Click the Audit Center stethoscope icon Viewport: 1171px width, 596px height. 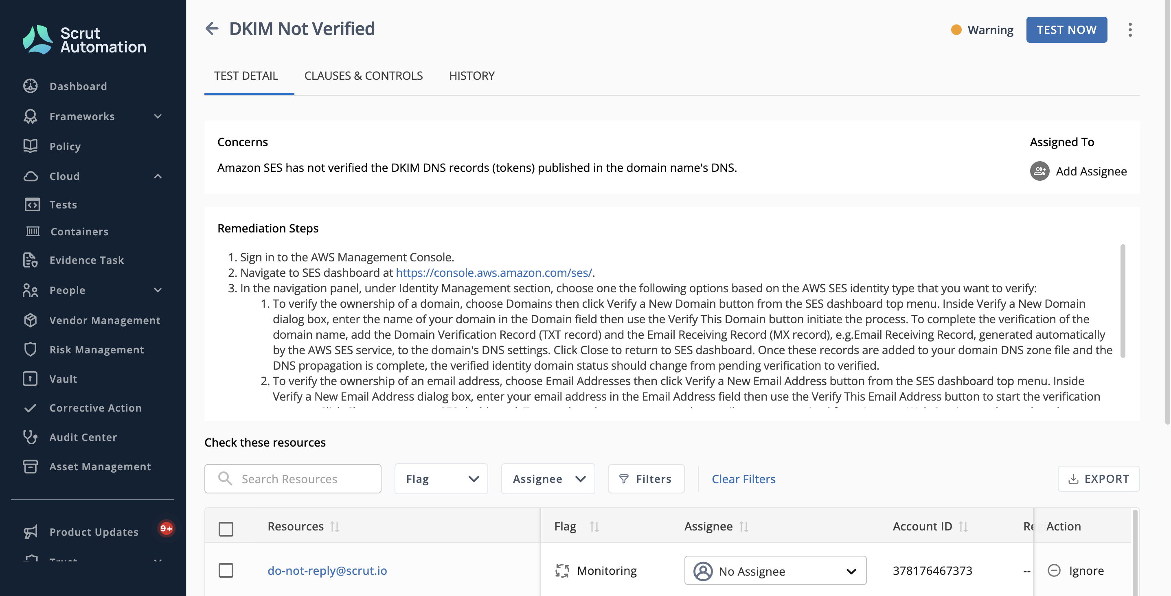tap(31, 437)
